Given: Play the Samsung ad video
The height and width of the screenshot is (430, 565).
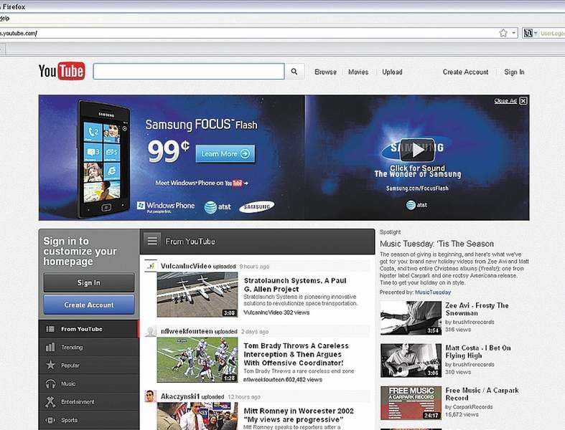Looking at the screenshot, I should pos(417,150).
